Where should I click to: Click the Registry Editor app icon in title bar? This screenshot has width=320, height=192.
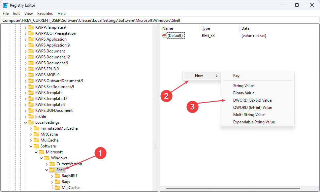coord(5,5)
